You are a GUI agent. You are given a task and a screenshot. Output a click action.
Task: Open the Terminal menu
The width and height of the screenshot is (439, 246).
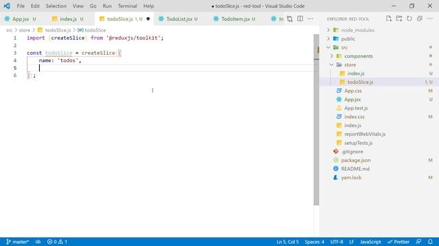coord(128,6)
